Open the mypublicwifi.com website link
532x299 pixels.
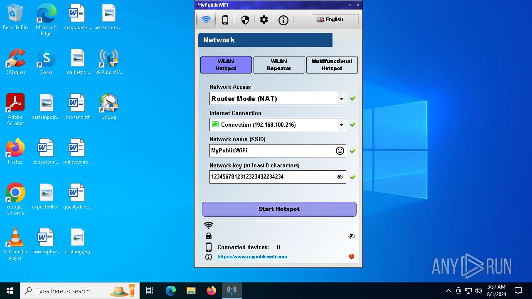tap(252, 257)
